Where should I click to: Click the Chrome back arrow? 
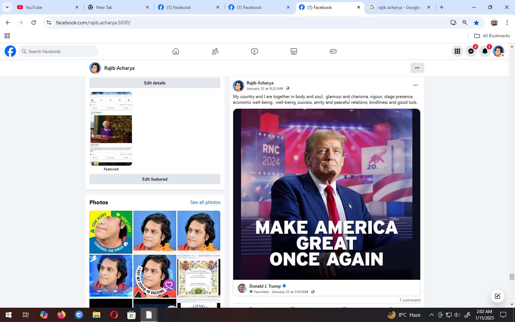click(x=8, y=23)
